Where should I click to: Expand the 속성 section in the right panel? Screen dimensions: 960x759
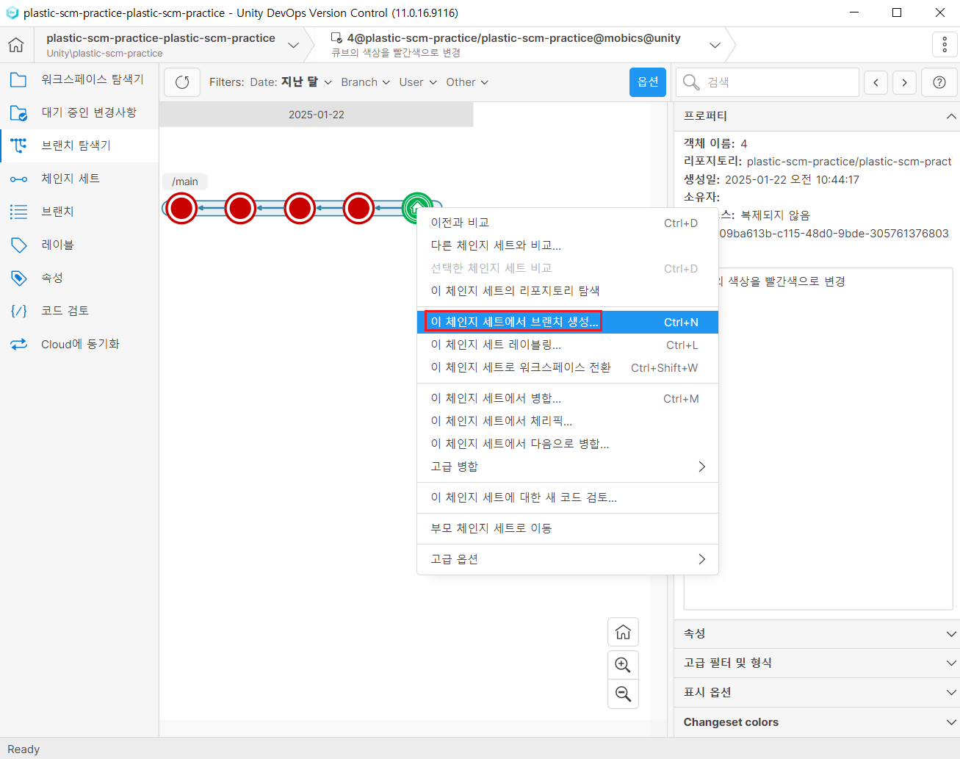pyautogui.click(x=817, y=633)
